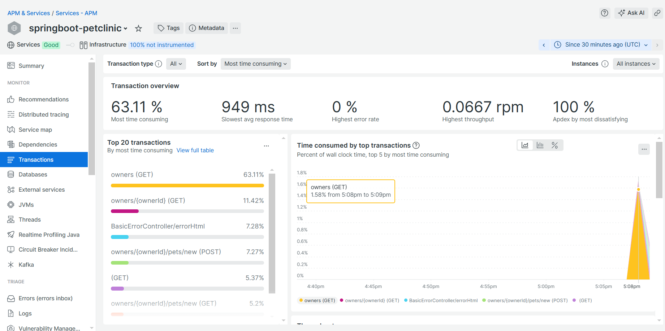Switch chart to percentage view

coord(555,145)
